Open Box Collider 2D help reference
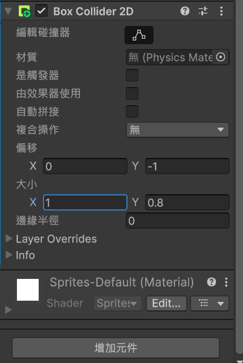 coord(185,11)
